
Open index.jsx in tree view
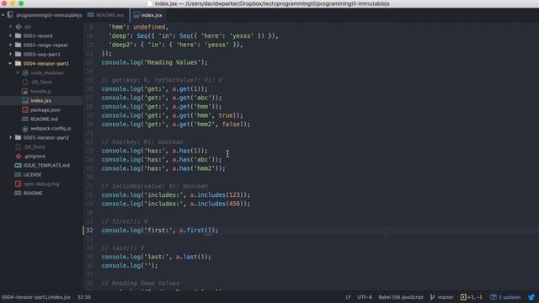point(40,101)
